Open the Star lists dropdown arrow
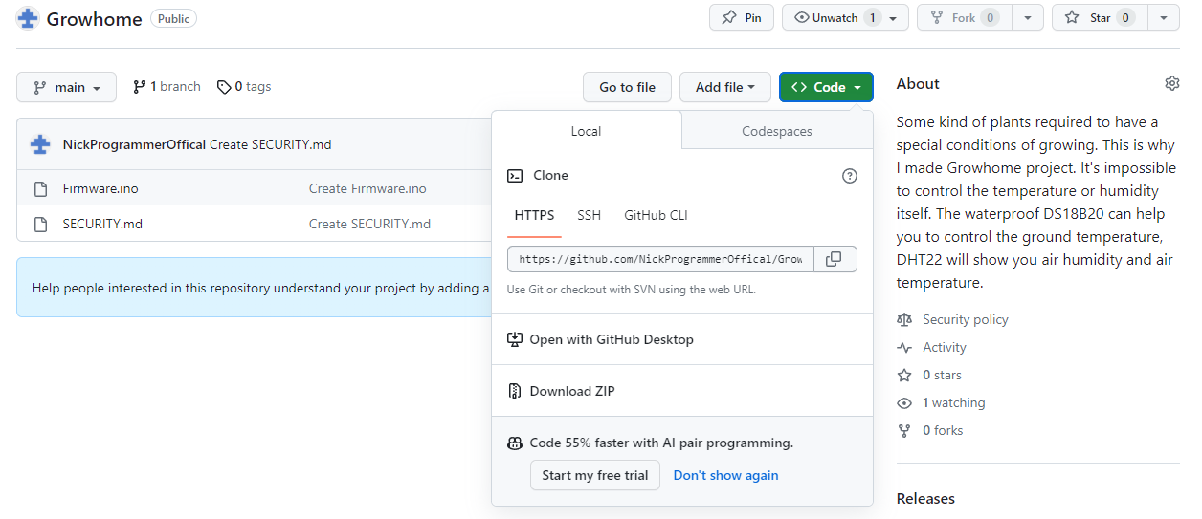Viewport: 1202px width, 519px height. pyautogui.click(x=1164, y=18)
